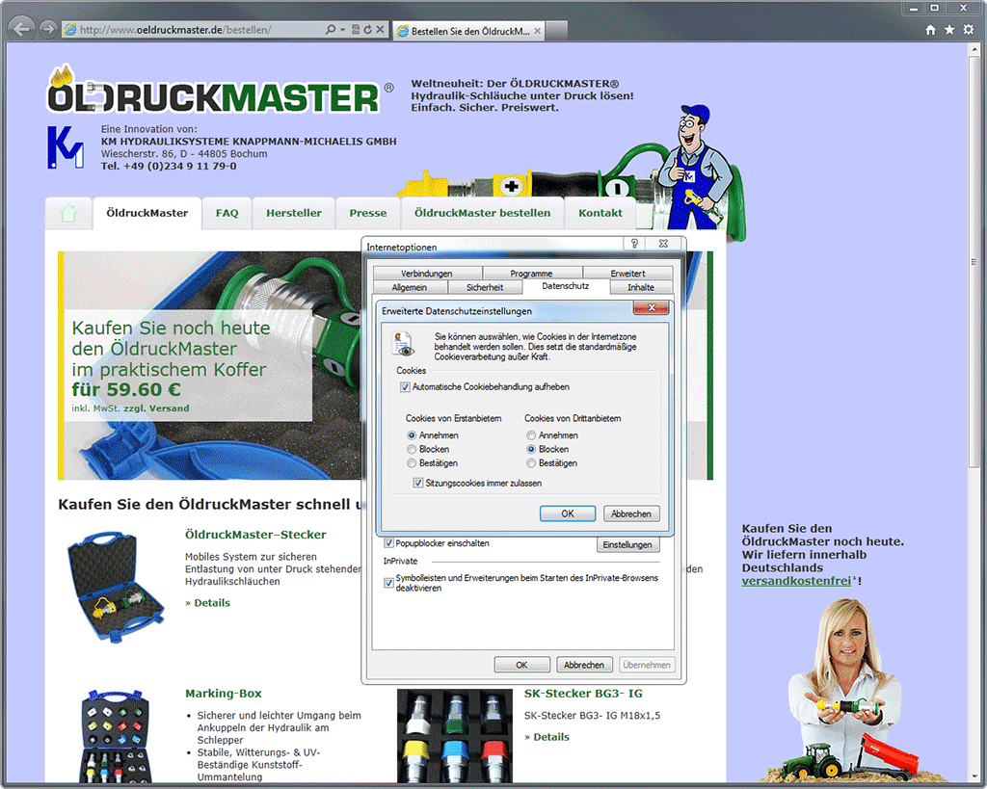The width and height of the screenshot is (987, 789).
Task: Open the ÖldruckMaster site tab
Action: click(147, 213)
